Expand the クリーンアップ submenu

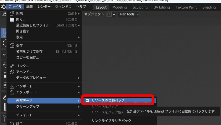(x=44, y=107)
